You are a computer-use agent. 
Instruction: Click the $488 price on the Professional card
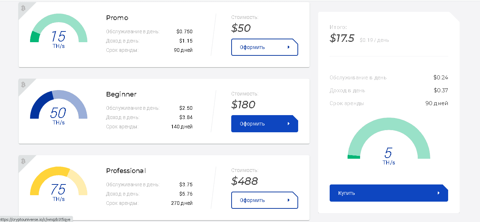(244, 181)
